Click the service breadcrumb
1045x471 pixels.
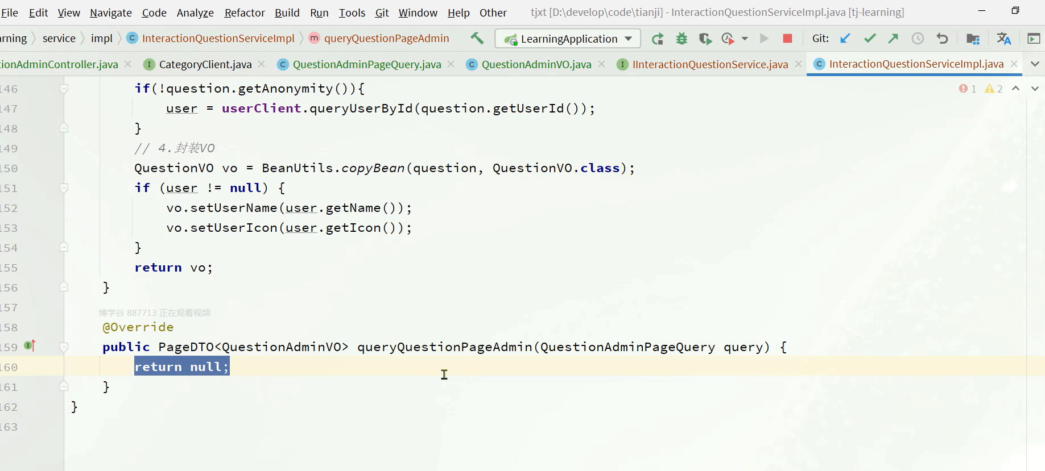coord(59,38)
